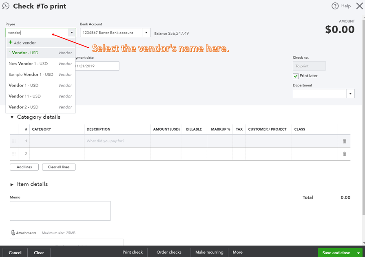This screenshot has width=365, height=257.
Task: Click Print check in footer
Action: click(x=133, y=253)
